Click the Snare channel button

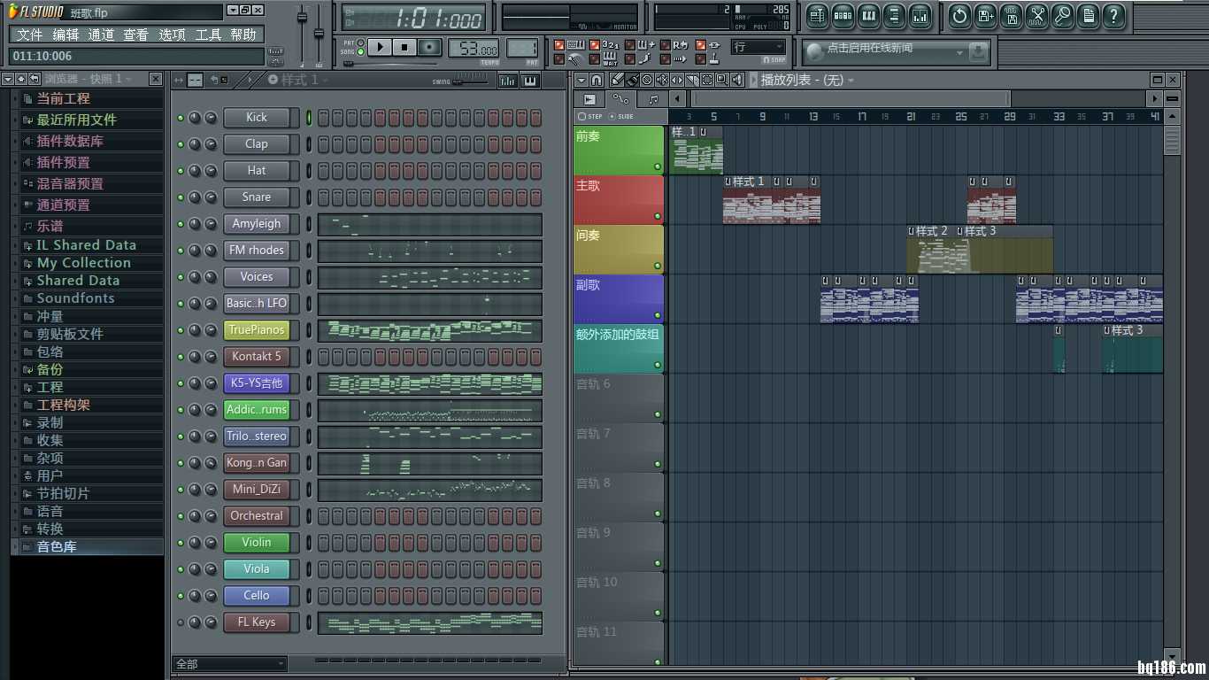257,197
